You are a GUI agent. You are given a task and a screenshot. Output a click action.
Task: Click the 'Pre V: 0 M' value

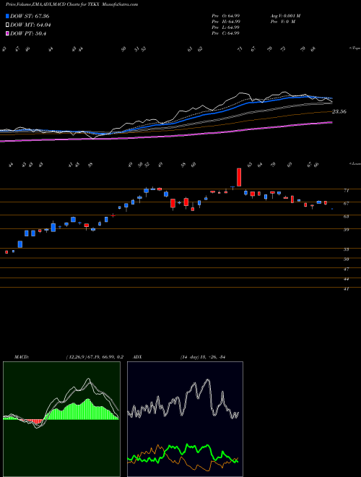pos(282,22)
